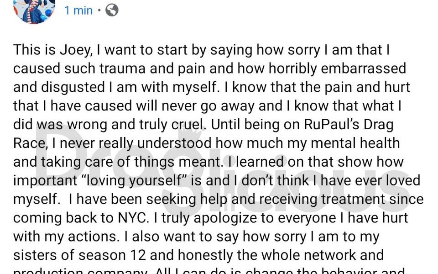Select the word "sisters" in the post
The image size is (438, 274).
(35, 255)
